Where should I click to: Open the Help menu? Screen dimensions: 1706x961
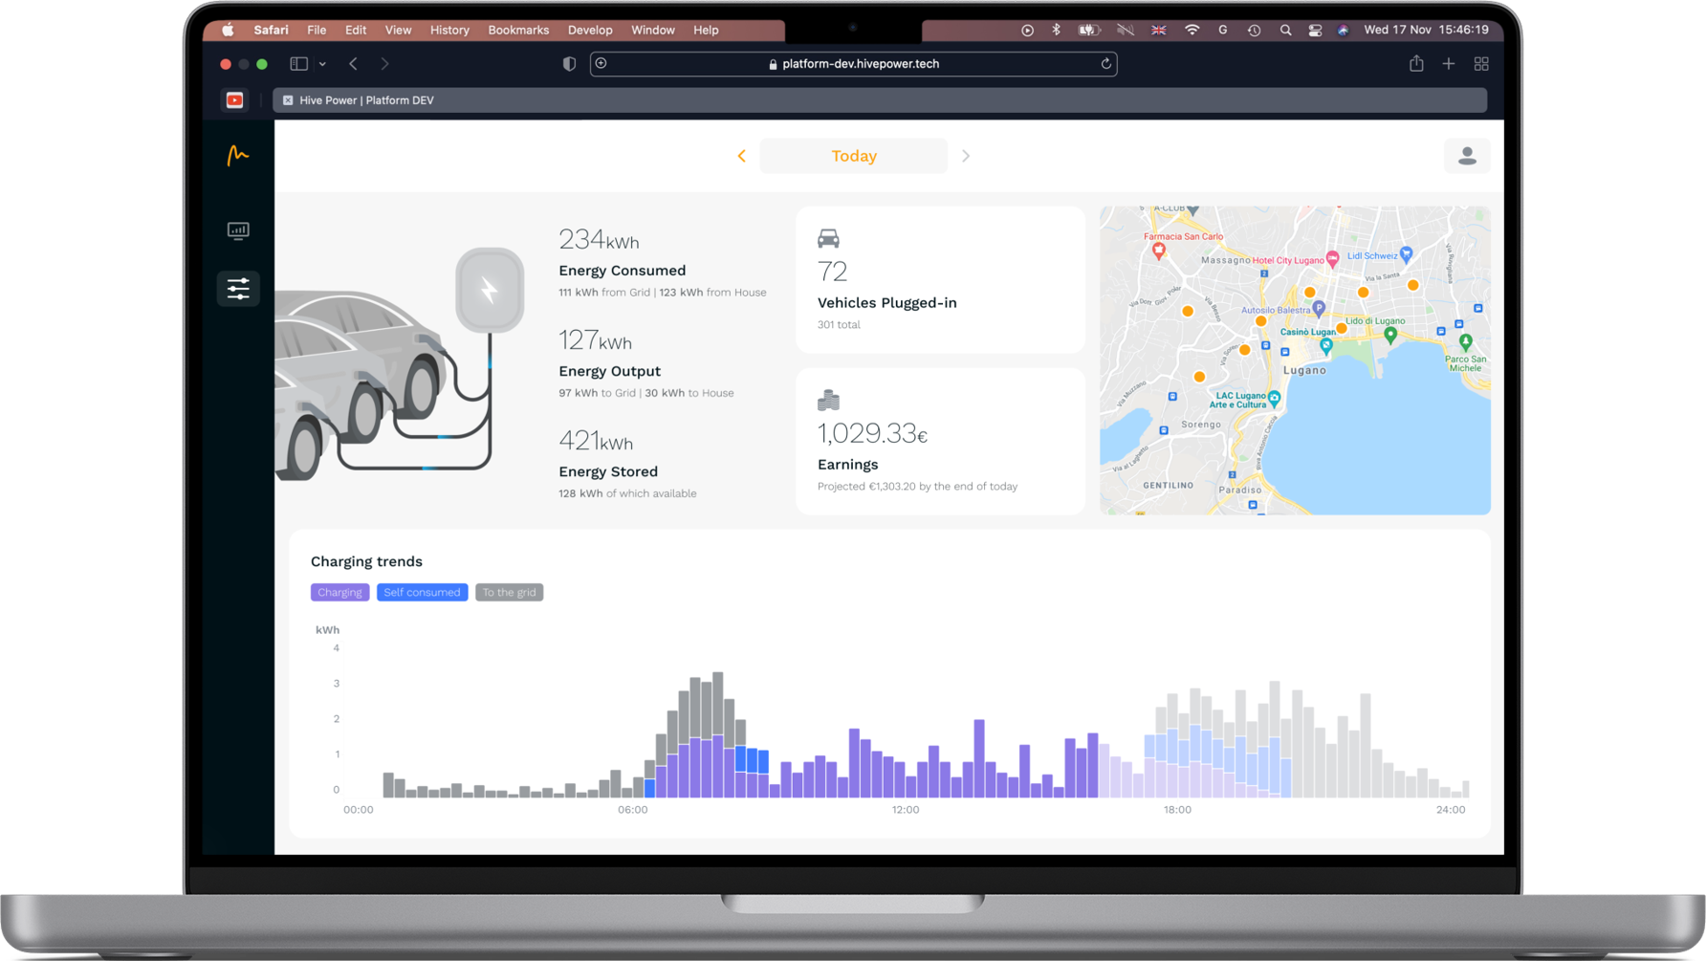[706, 30]
